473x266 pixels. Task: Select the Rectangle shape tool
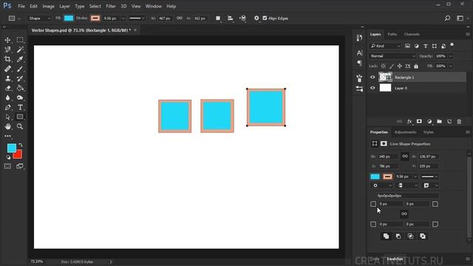20,117
